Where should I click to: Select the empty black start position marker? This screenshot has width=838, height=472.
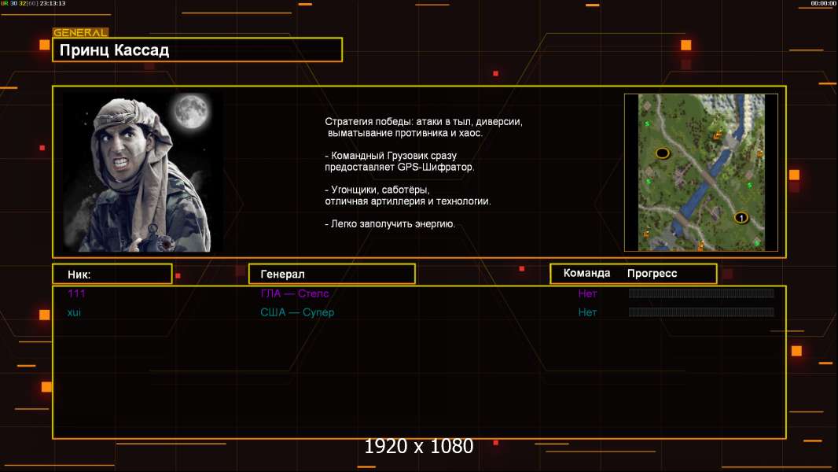tap(663, 153)
